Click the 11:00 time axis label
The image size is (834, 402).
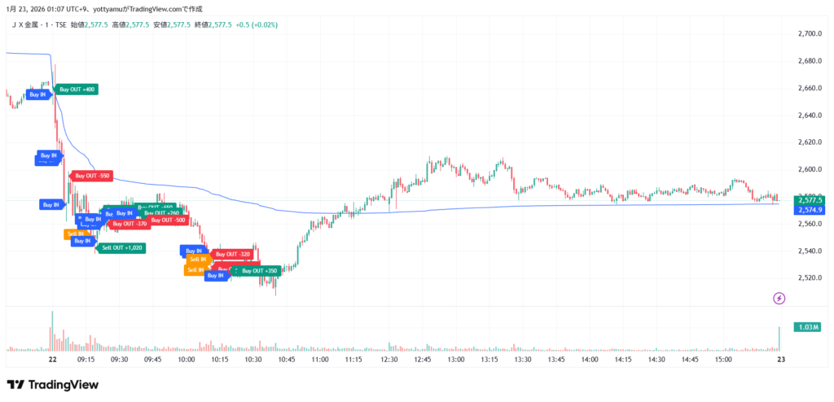[x=320, y=359]
